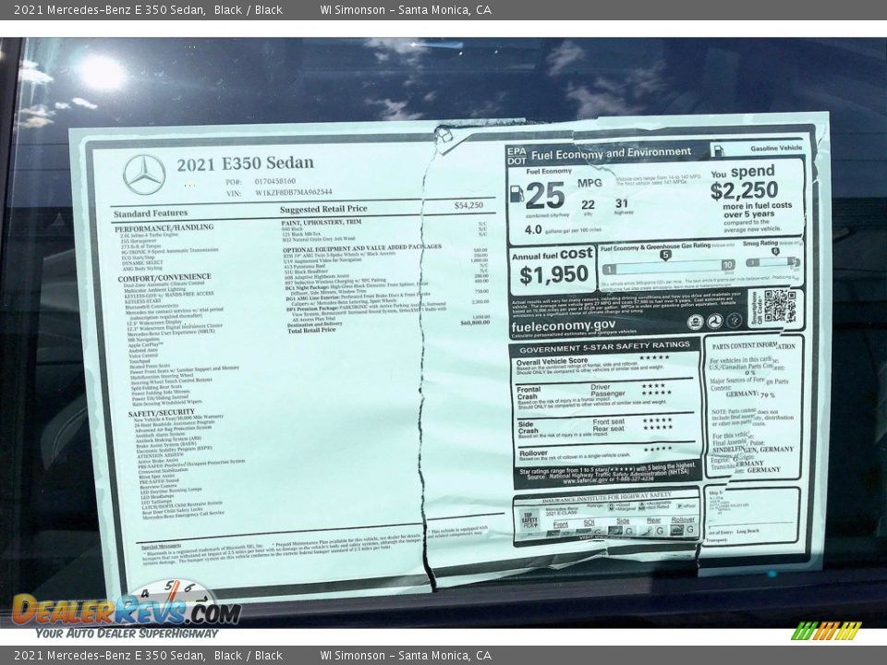887x665 pixels.
Task: Click the 'SAFETY/SECURITY' section heading
Action: pyautogui.click(x=161, y=414)
